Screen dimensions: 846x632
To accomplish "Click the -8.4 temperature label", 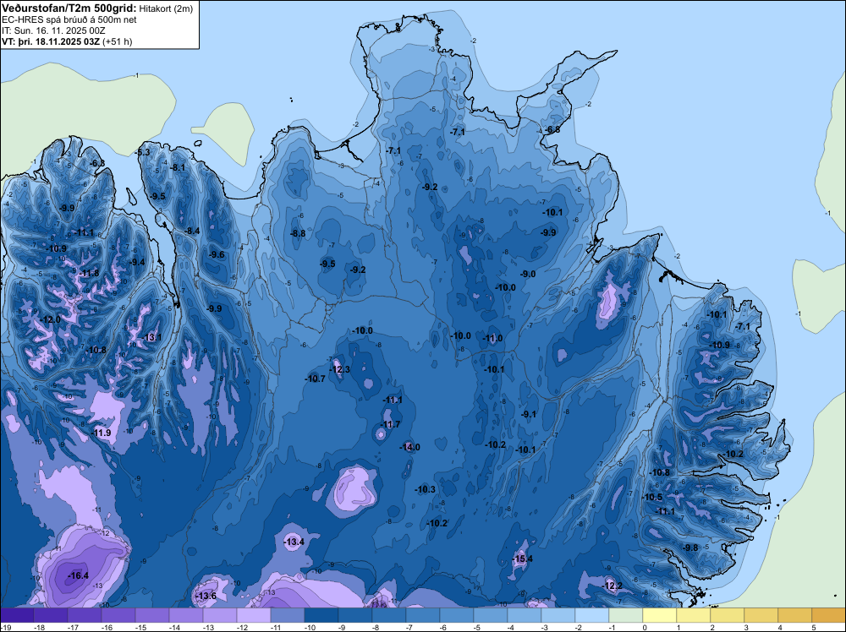I will (191, 232).
